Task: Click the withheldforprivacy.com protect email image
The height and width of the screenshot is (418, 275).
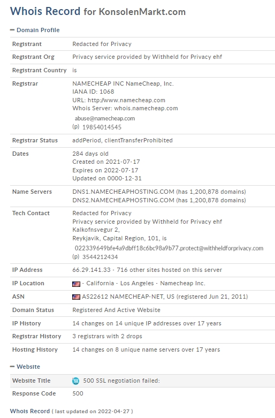Action: coord(169,248)
